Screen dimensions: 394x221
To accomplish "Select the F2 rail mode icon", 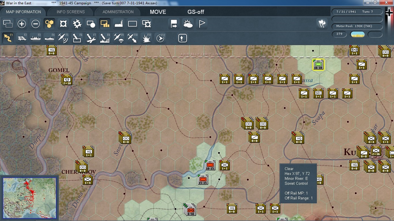I will 22,38.
